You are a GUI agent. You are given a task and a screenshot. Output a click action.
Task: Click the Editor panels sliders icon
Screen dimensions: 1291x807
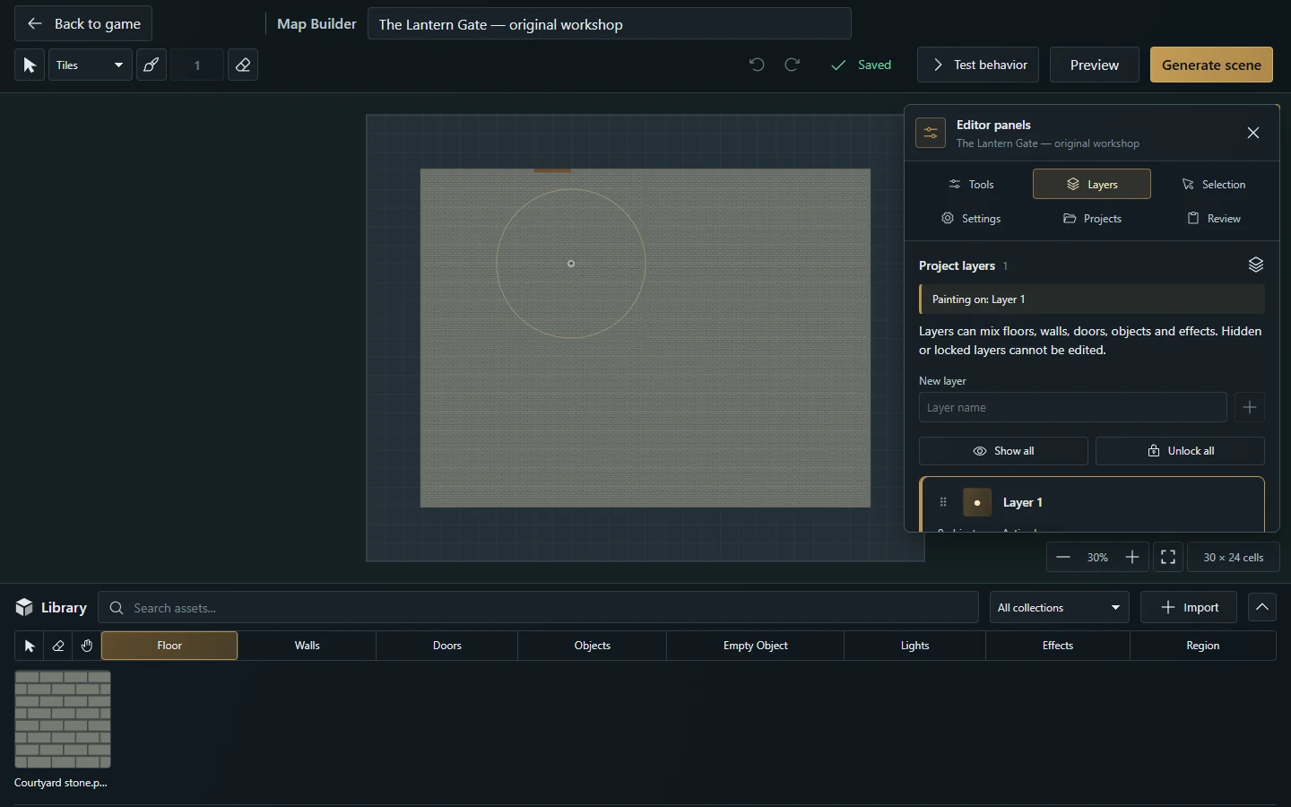point(931,133)
